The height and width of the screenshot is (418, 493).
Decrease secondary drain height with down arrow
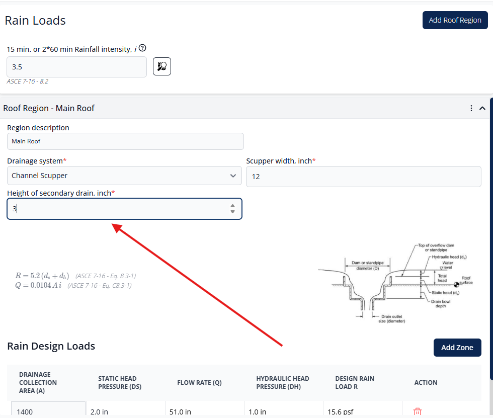[232, 212]
